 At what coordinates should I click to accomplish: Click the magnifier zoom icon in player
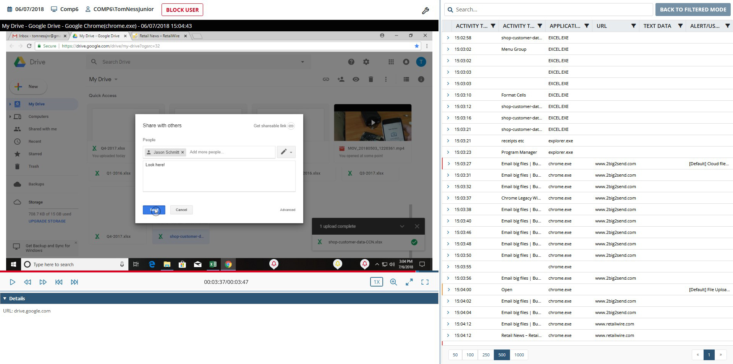click(393, 282)
